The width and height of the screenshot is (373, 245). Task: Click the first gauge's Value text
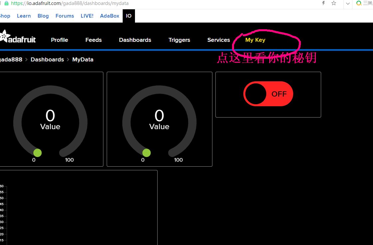(50, 127)
